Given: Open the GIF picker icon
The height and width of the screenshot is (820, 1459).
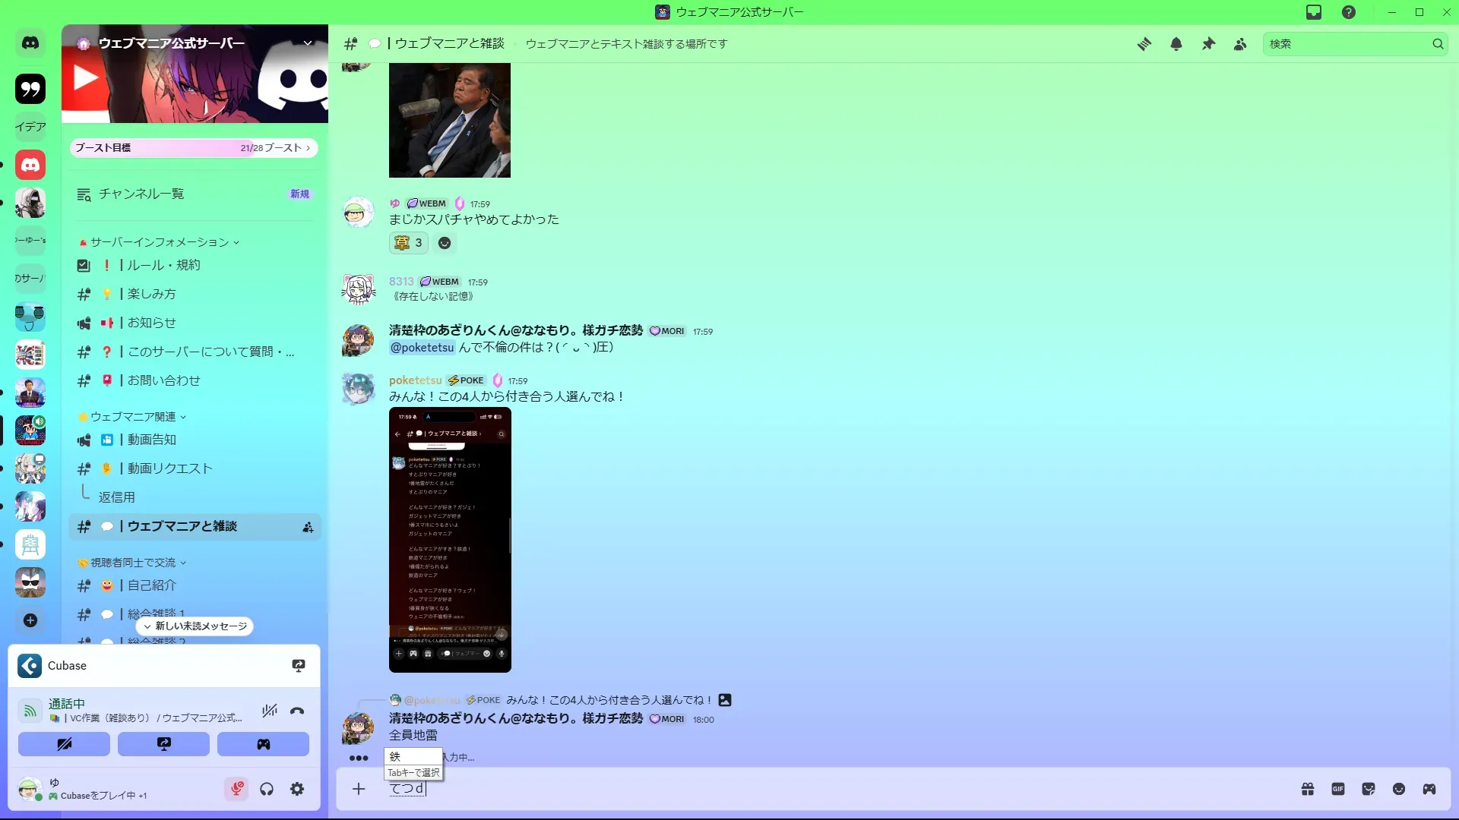Looking at the screenshot, I should point(1338,789).
